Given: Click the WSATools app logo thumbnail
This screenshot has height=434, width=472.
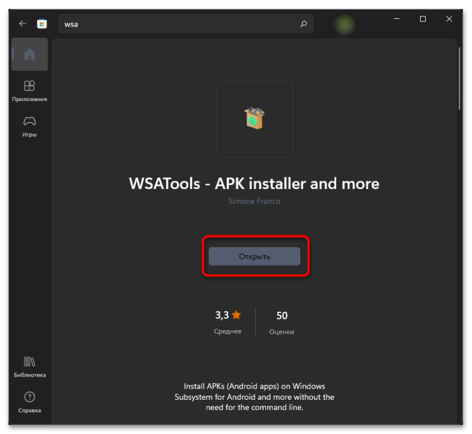Looking at the screenshot, I should [x=254, y=118].
